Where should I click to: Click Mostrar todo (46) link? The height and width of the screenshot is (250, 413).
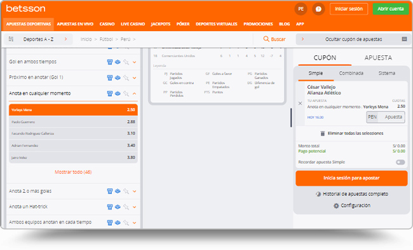pos(73,172)
